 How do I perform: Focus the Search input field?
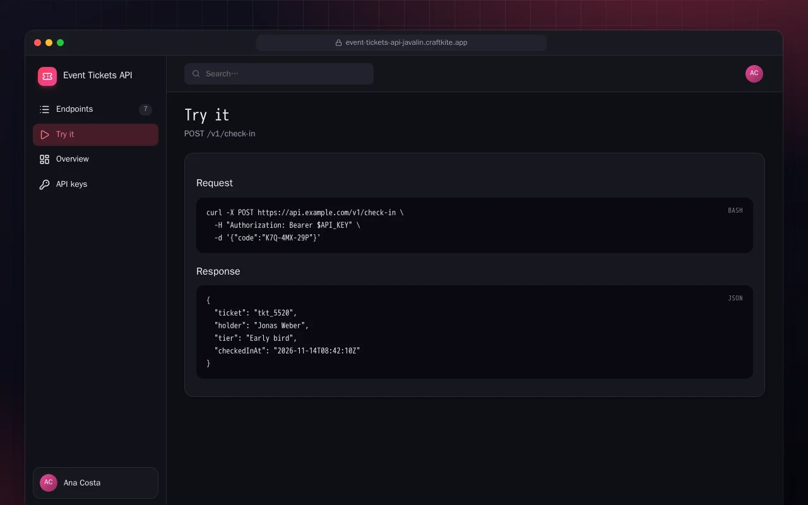coord(279,74)
